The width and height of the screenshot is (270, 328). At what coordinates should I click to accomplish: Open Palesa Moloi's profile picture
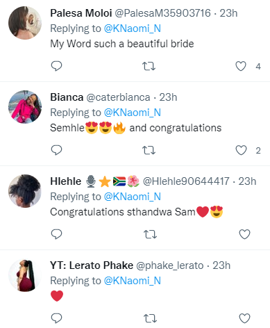click(x=25, y=23)
